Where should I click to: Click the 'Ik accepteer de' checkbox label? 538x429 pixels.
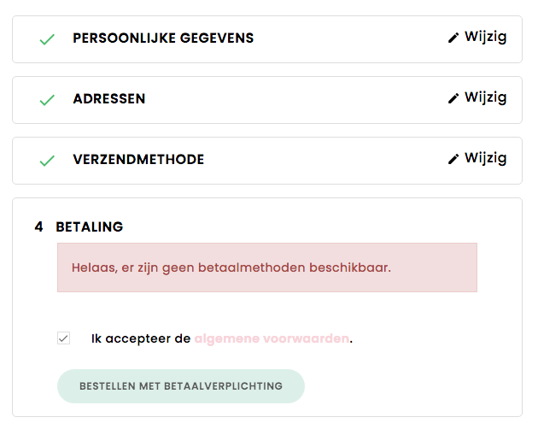pos(141,338)
